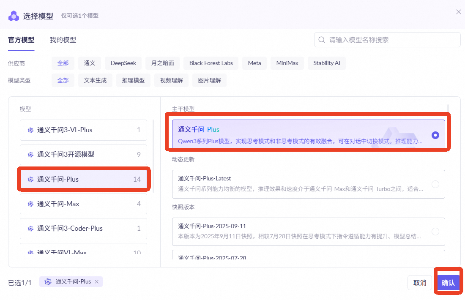Click the search magnifier icon

(321, 40)
